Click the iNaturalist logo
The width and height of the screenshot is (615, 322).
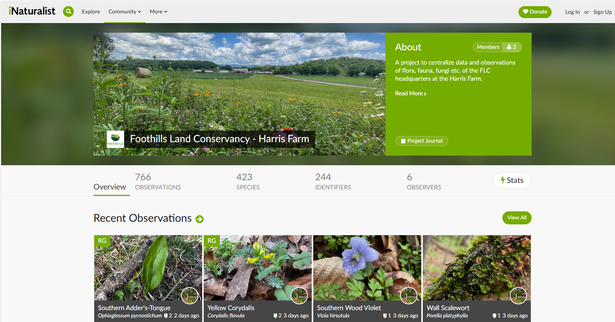tap(32, 11)
